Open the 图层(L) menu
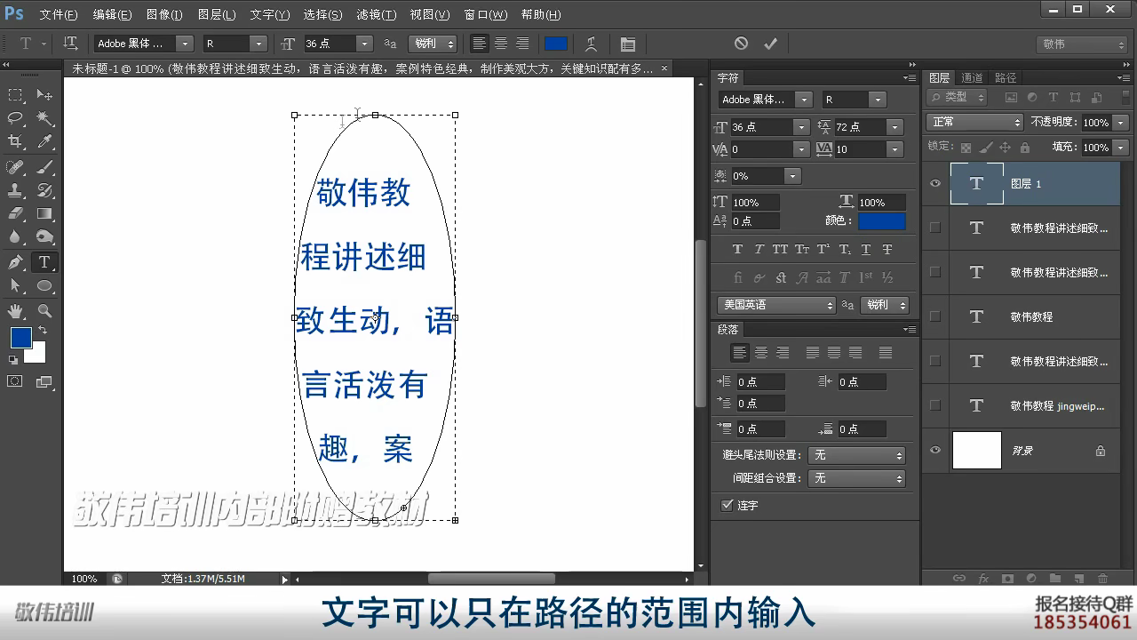This screenshot has height=640, width=1137. (x=217, y=14)
